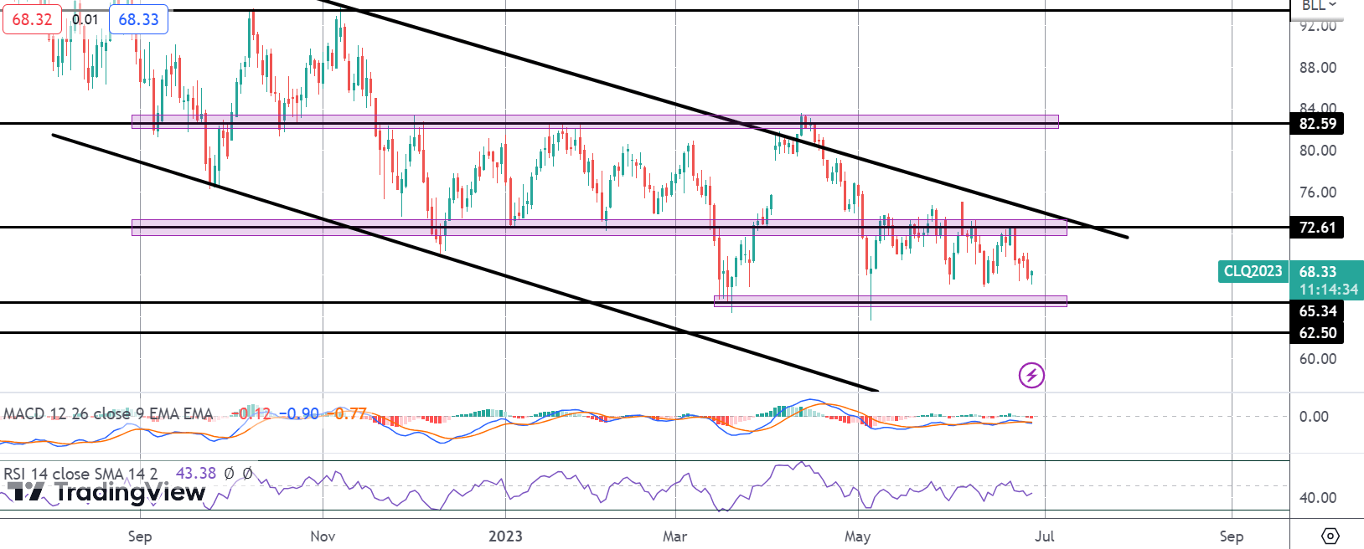Image resolution: width=1364 pixels, height=549 pixels.
Task: Click the current price label 68.33 on axis
Action: tap(1318, 271)
